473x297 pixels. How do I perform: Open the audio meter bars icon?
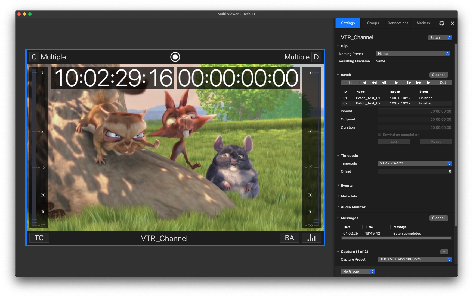point(311,238)
